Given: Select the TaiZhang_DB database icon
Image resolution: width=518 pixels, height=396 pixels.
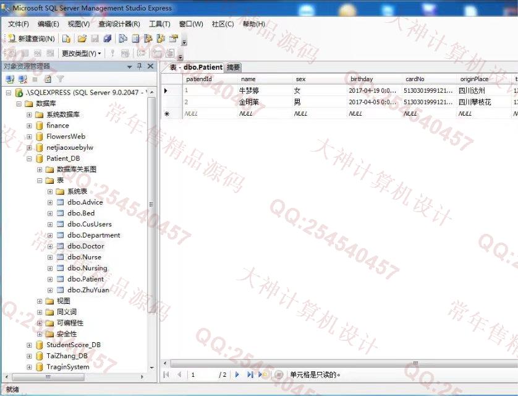Looking at the screenshot, I should click(40, 356).
